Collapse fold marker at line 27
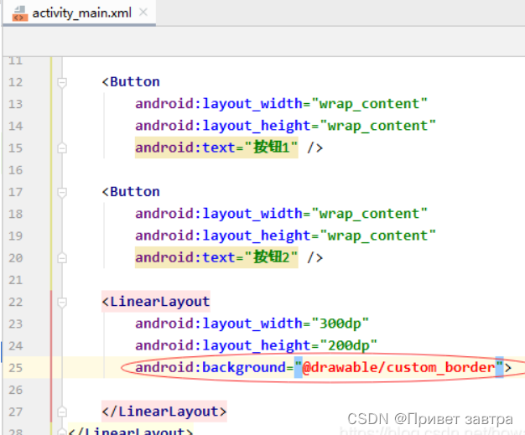 (x=62, y=412)
